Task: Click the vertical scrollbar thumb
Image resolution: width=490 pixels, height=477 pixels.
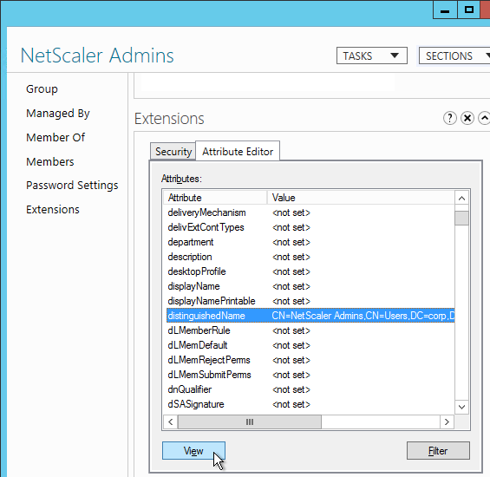Action: tap(461, 218)
